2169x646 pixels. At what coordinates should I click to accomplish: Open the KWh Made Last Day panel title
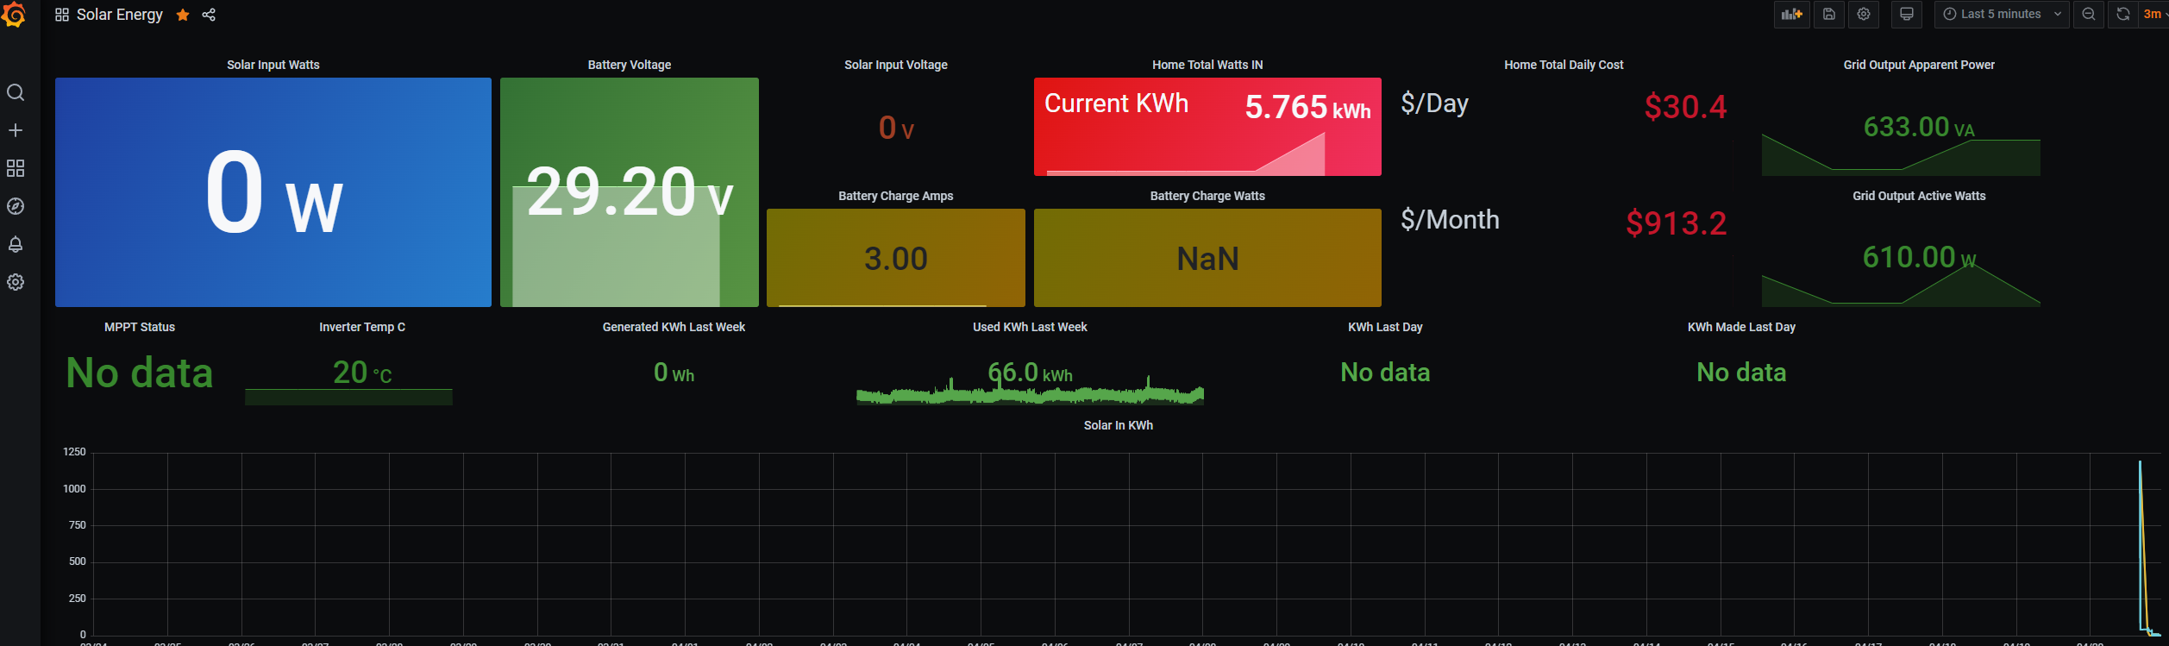(x=1741, y=327)
